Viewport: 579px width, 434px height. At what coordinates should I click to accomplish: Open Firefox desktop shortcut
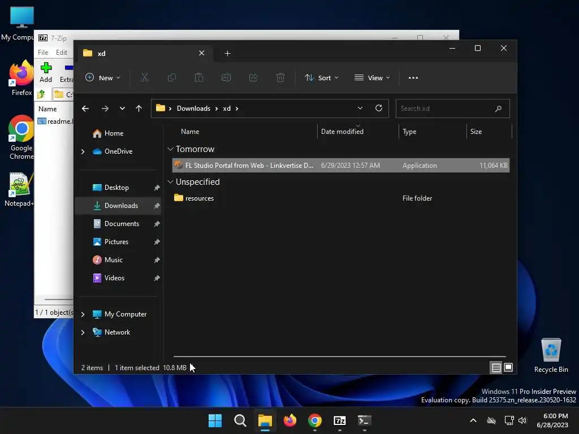[x=21, y=78]
